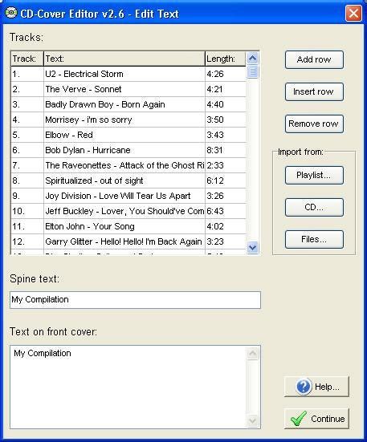Click the Insert row button
Screen dimensions: 367x442
[314, 92]
